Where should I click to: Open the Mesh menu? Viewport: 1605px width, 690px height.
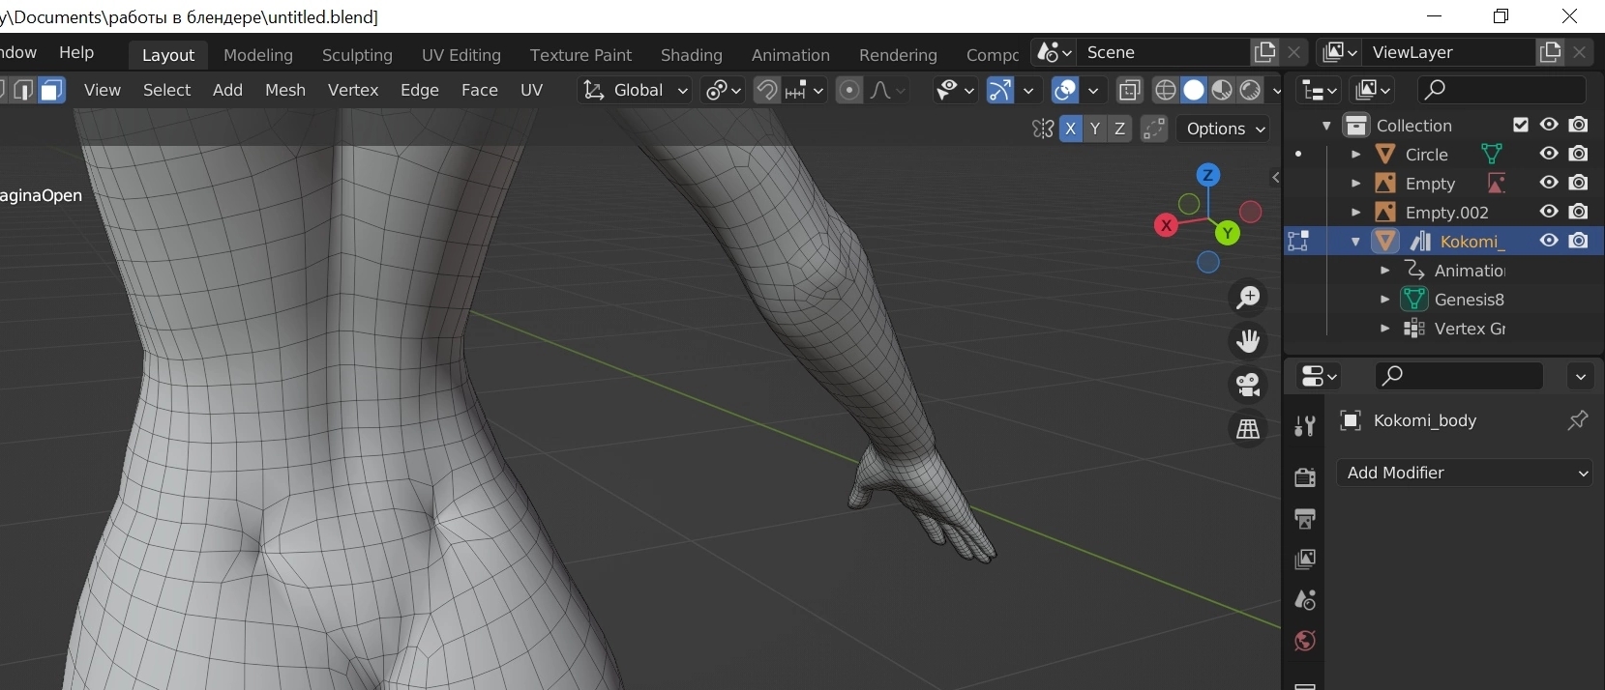pos(284,90)
